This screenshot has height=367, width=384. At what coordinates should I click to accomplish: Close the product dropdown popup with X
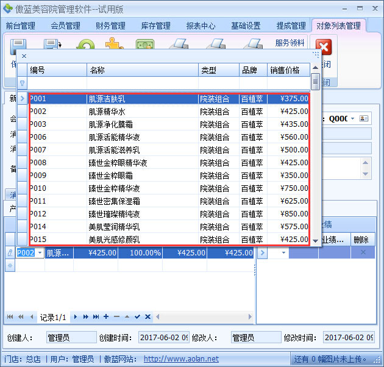click(24, 56)
